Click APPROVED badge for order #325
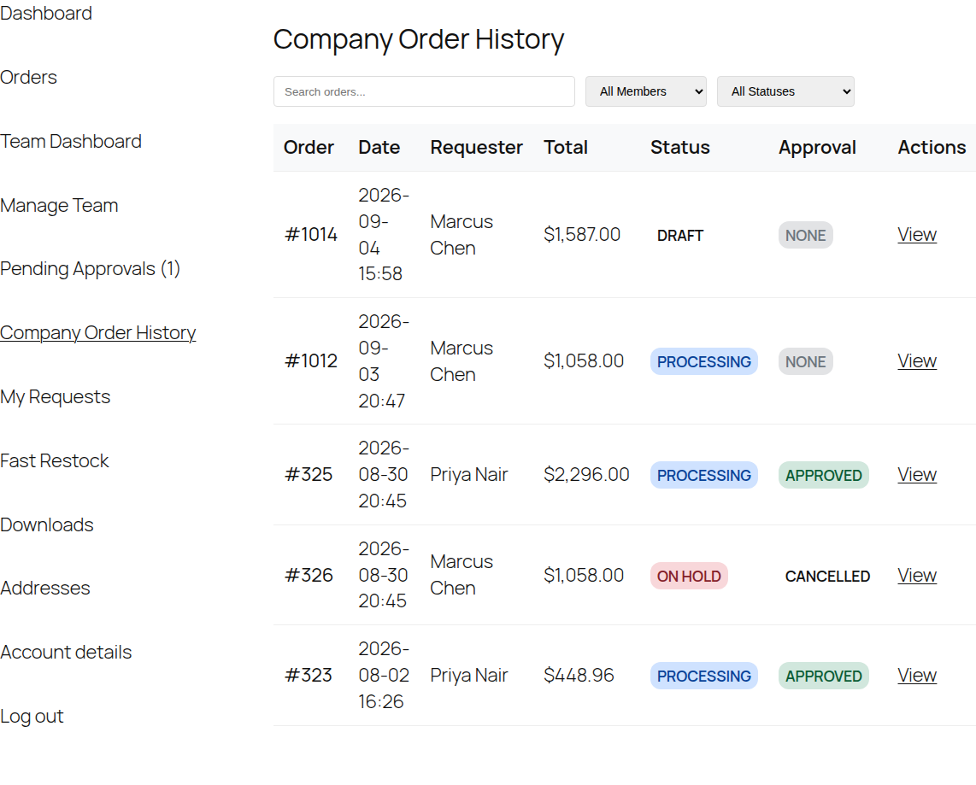Viewport: 976px width, 785px height. click(x=824, y=475)
